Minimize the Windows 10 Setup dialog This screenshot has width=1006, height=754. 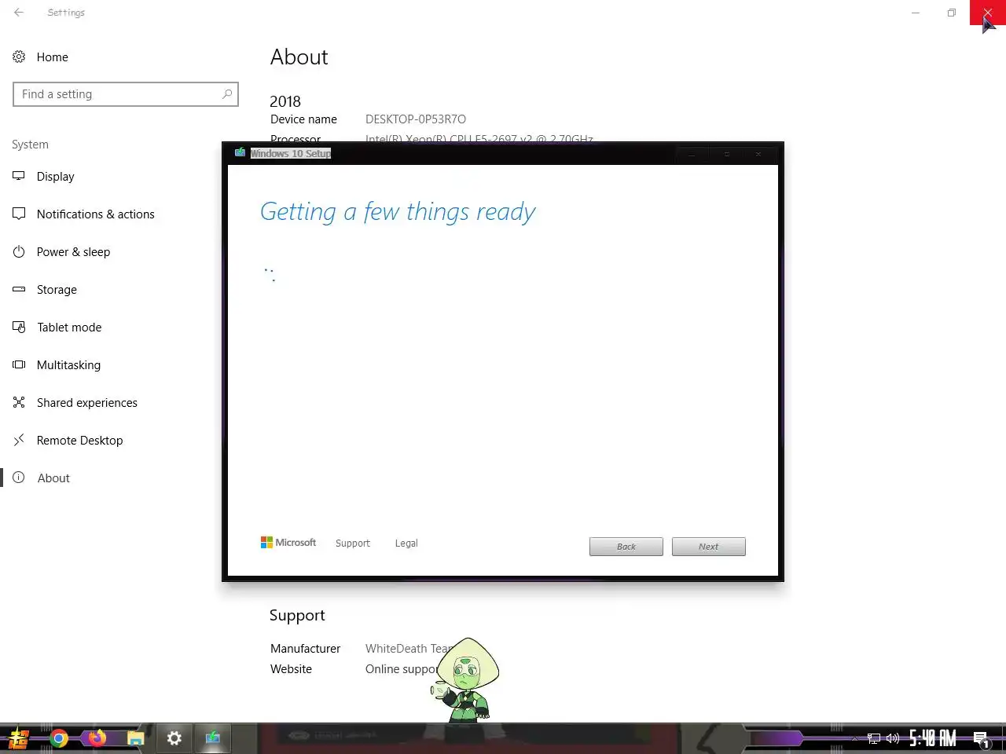click(692, 154)
